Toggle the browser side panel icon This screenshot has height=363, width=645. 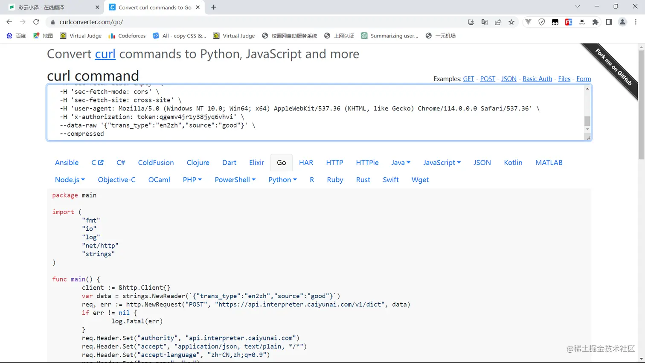[609, 22]
